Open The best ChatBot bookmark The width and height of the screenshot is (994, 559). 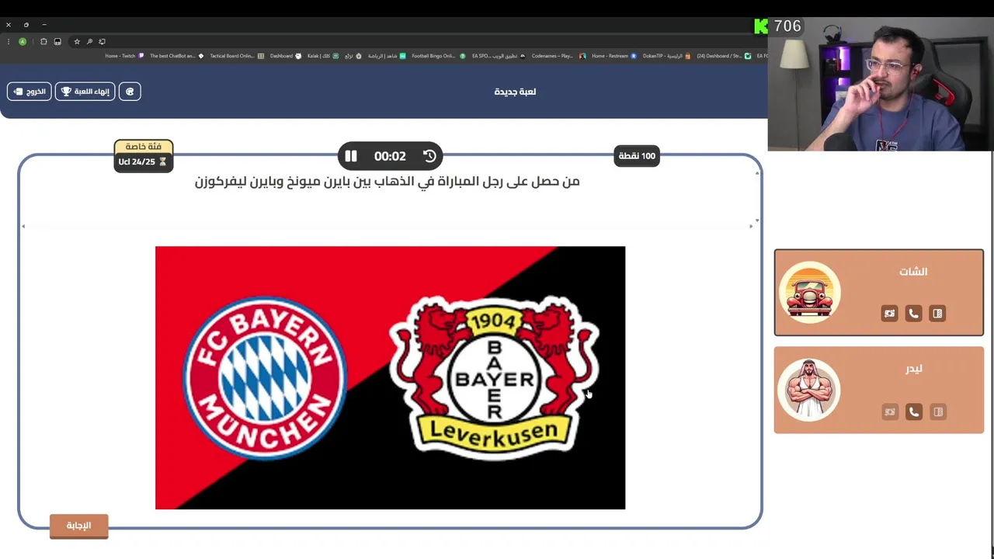coord(177,56)
